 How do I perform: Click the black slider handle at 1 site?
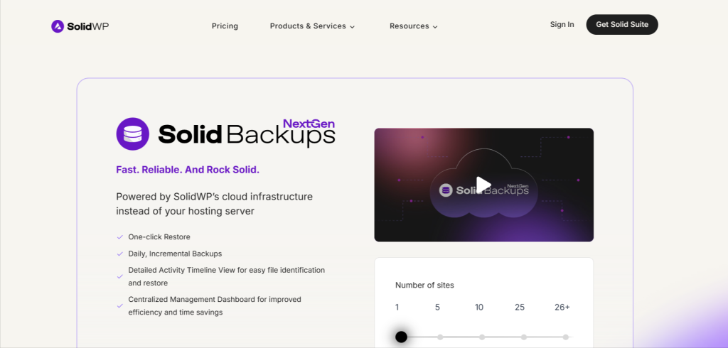[x=401, y=337]
